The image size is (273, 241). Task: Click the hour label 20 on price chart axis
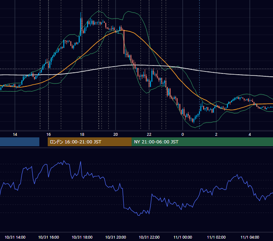116,135
